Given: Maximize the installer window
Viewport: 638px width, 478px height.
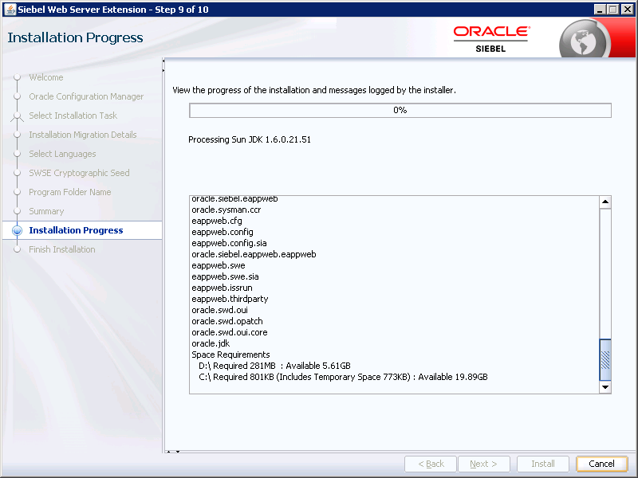Looking at the screenshot, I should pos(613,9).
